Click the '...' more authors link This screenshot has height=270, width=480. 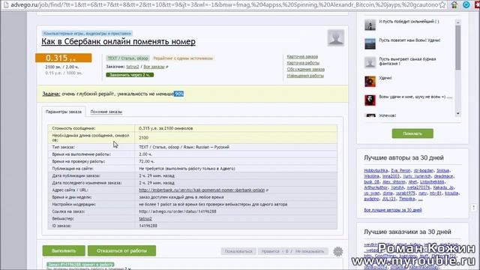pyautogui.click(x=420, y=199)
